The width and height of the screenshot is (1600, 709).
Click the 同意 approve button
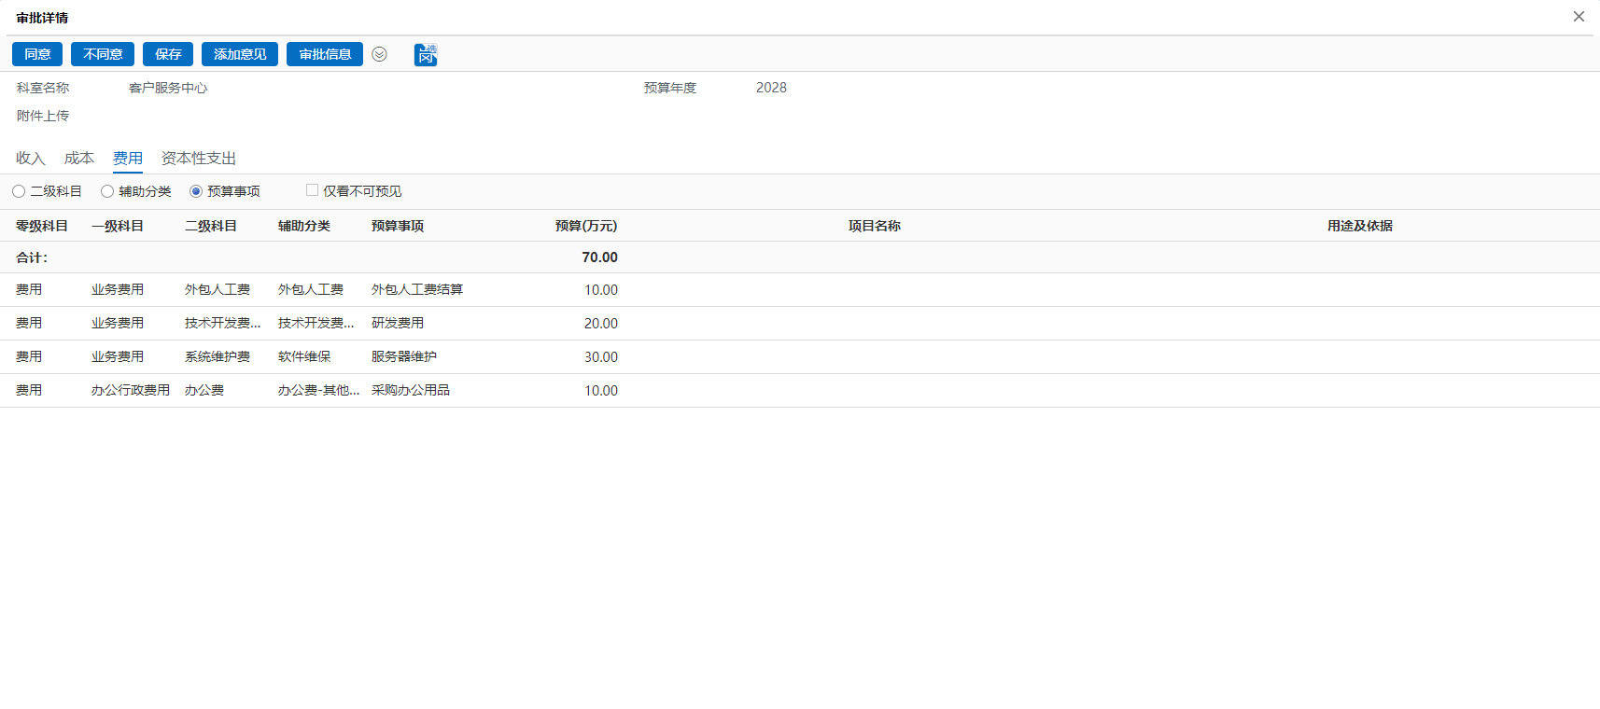pyautogui.click(x=37, y=54)
